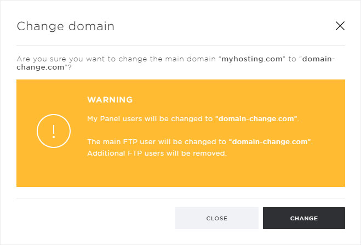361x245 pixels.
Task: Click "domain-change.com" in main FTP user line
Action: [270, 141]
